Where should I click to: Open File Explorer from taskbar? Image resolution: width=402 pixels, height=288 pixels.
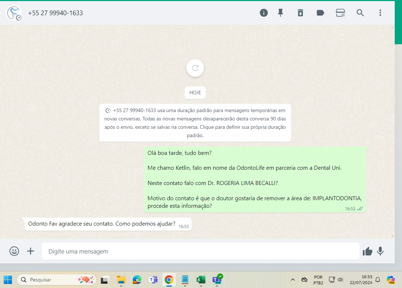(x=121, y=280)
